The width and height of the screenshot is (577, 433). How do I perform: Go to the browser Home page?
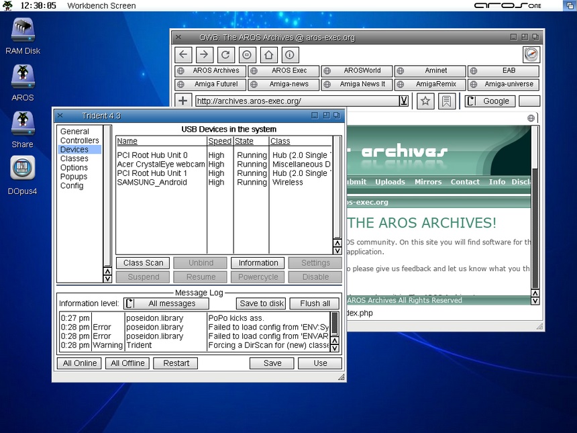[268, 55]
